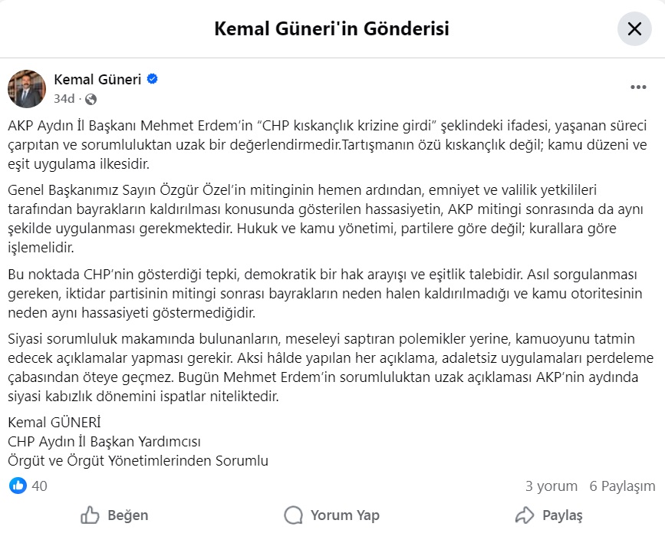
Task: Close the post dialog with X
Action: (634, 29)
